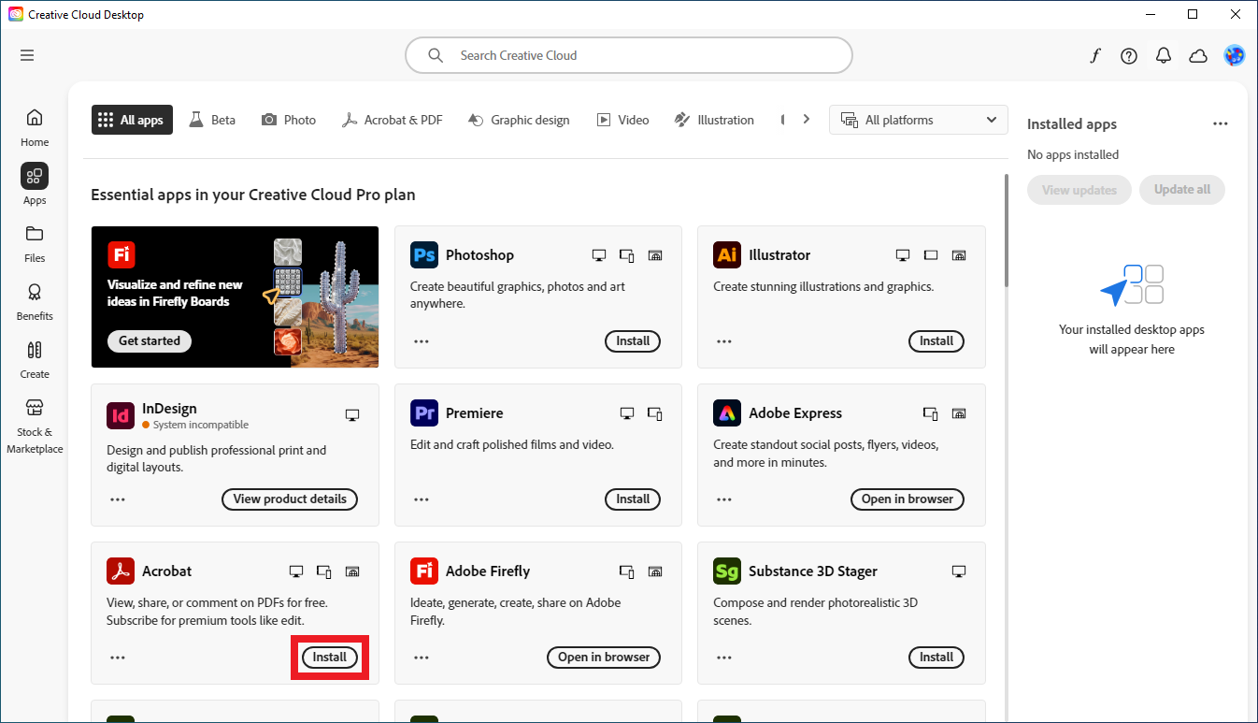Expand the All platforms dropdown
This screenshot has height=723, width=1258.
pyautogui.click(x=918, y=120)
